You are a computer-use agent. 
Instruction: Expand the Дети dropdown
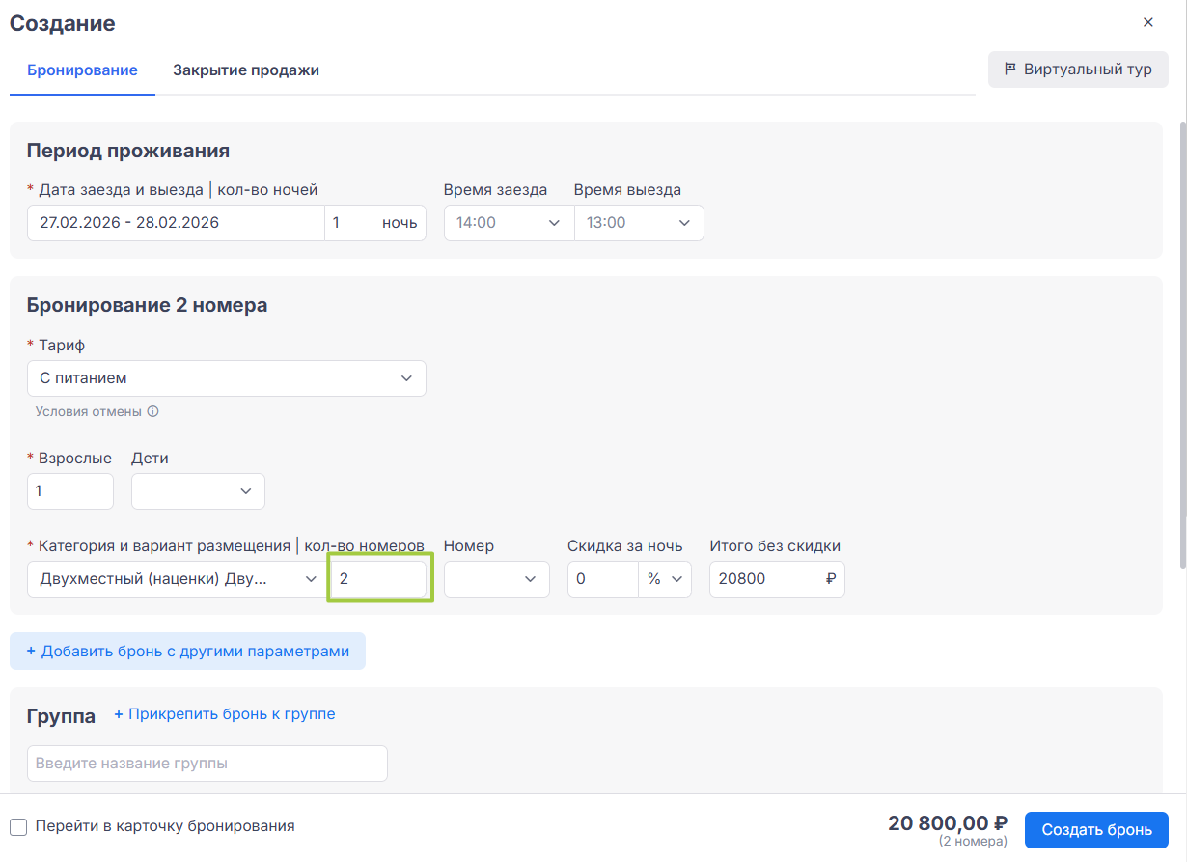click(x=198, y=491)
